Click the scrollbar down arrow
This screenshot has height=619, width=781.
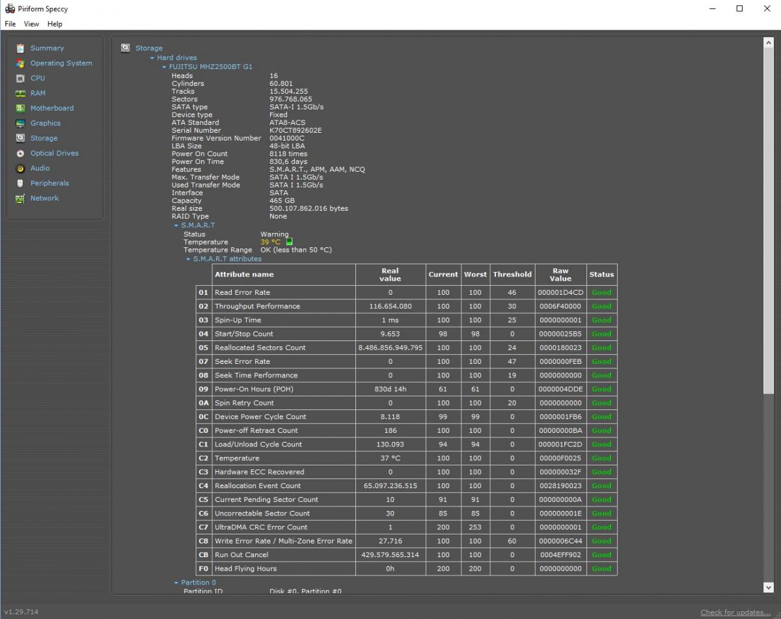coord(769,587)
